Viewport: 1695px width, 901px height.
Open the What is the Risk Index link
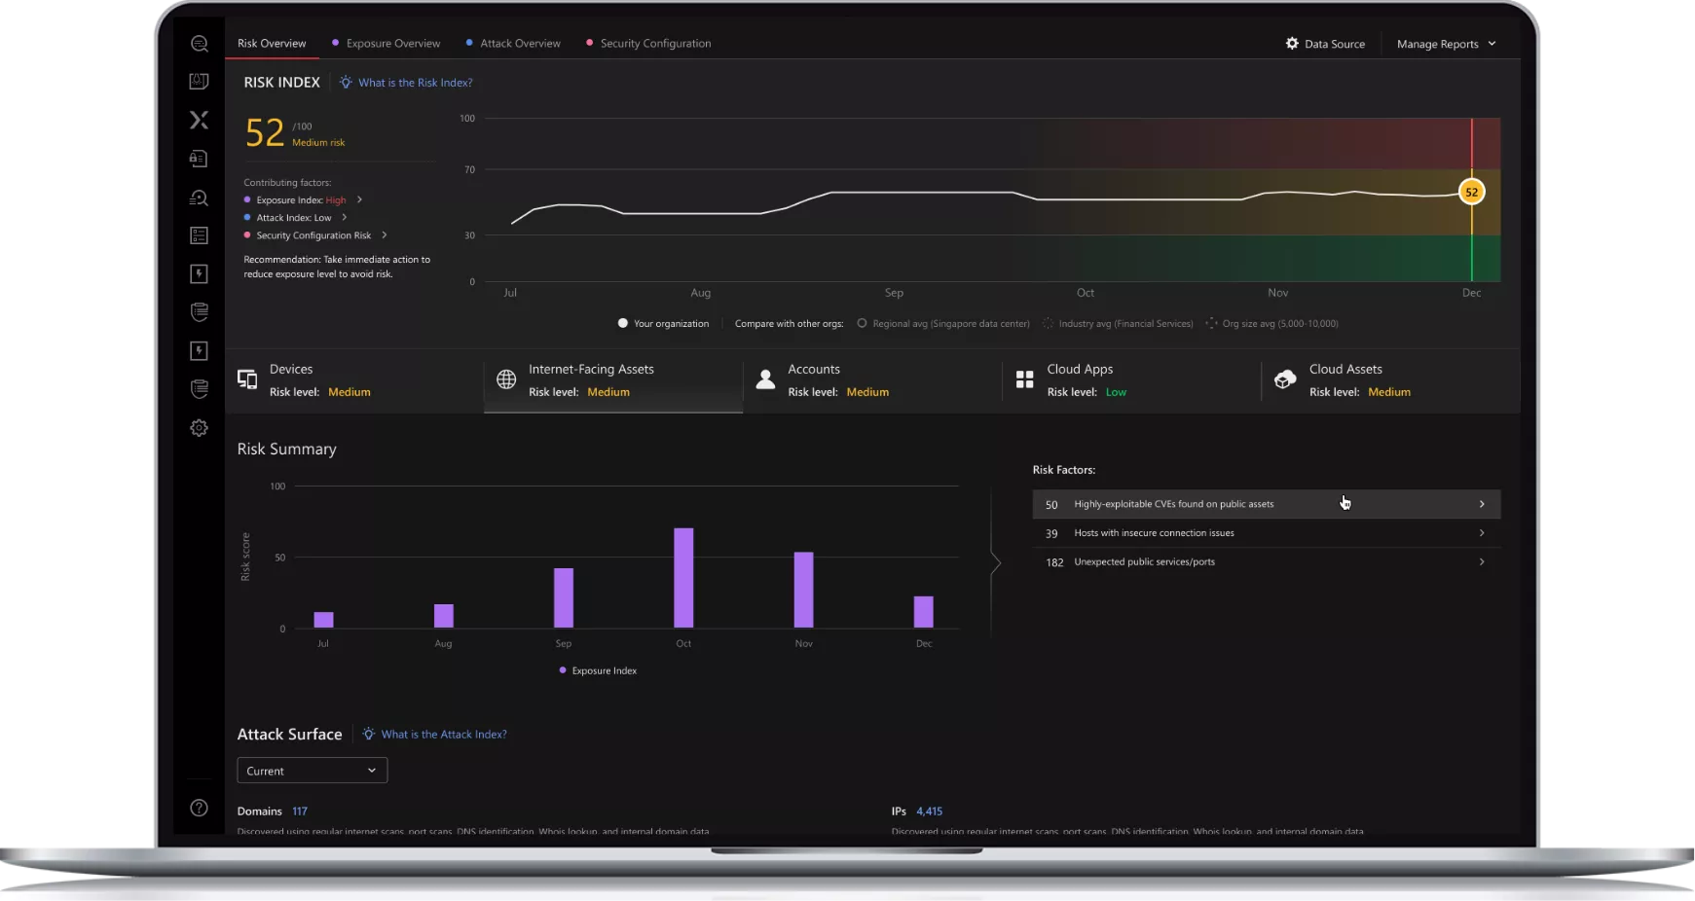click(415, 83)
